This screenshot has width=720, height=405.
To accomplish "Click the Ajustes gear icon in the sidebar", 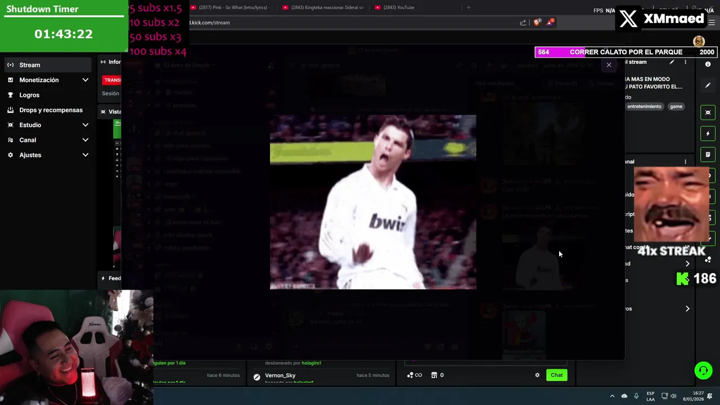I will [10, 155].
